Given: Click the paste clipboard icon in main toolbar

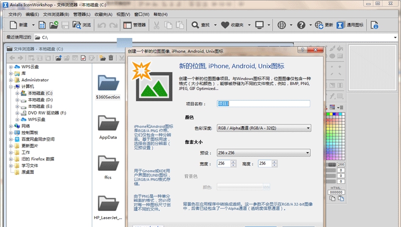Looking at the screenshot, I should click(x=180, y=25).
